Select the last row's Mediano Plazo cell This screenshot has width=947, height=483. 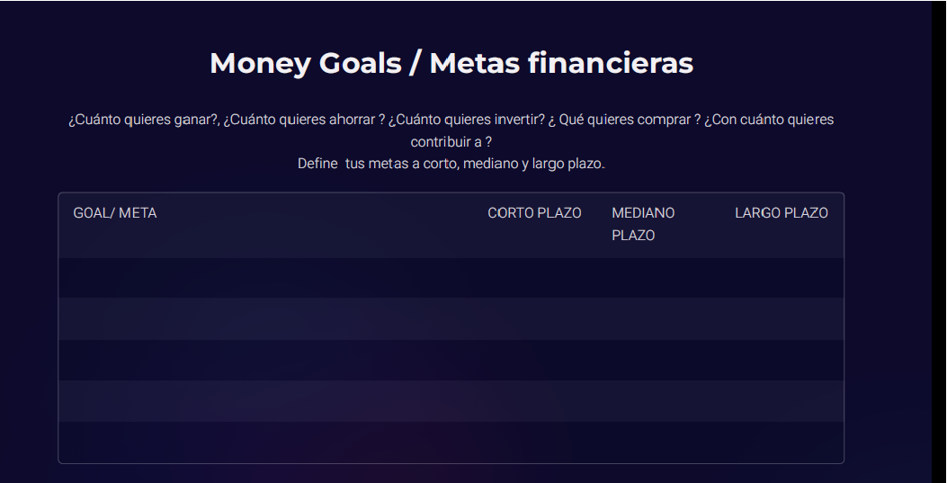pos(658,442)
